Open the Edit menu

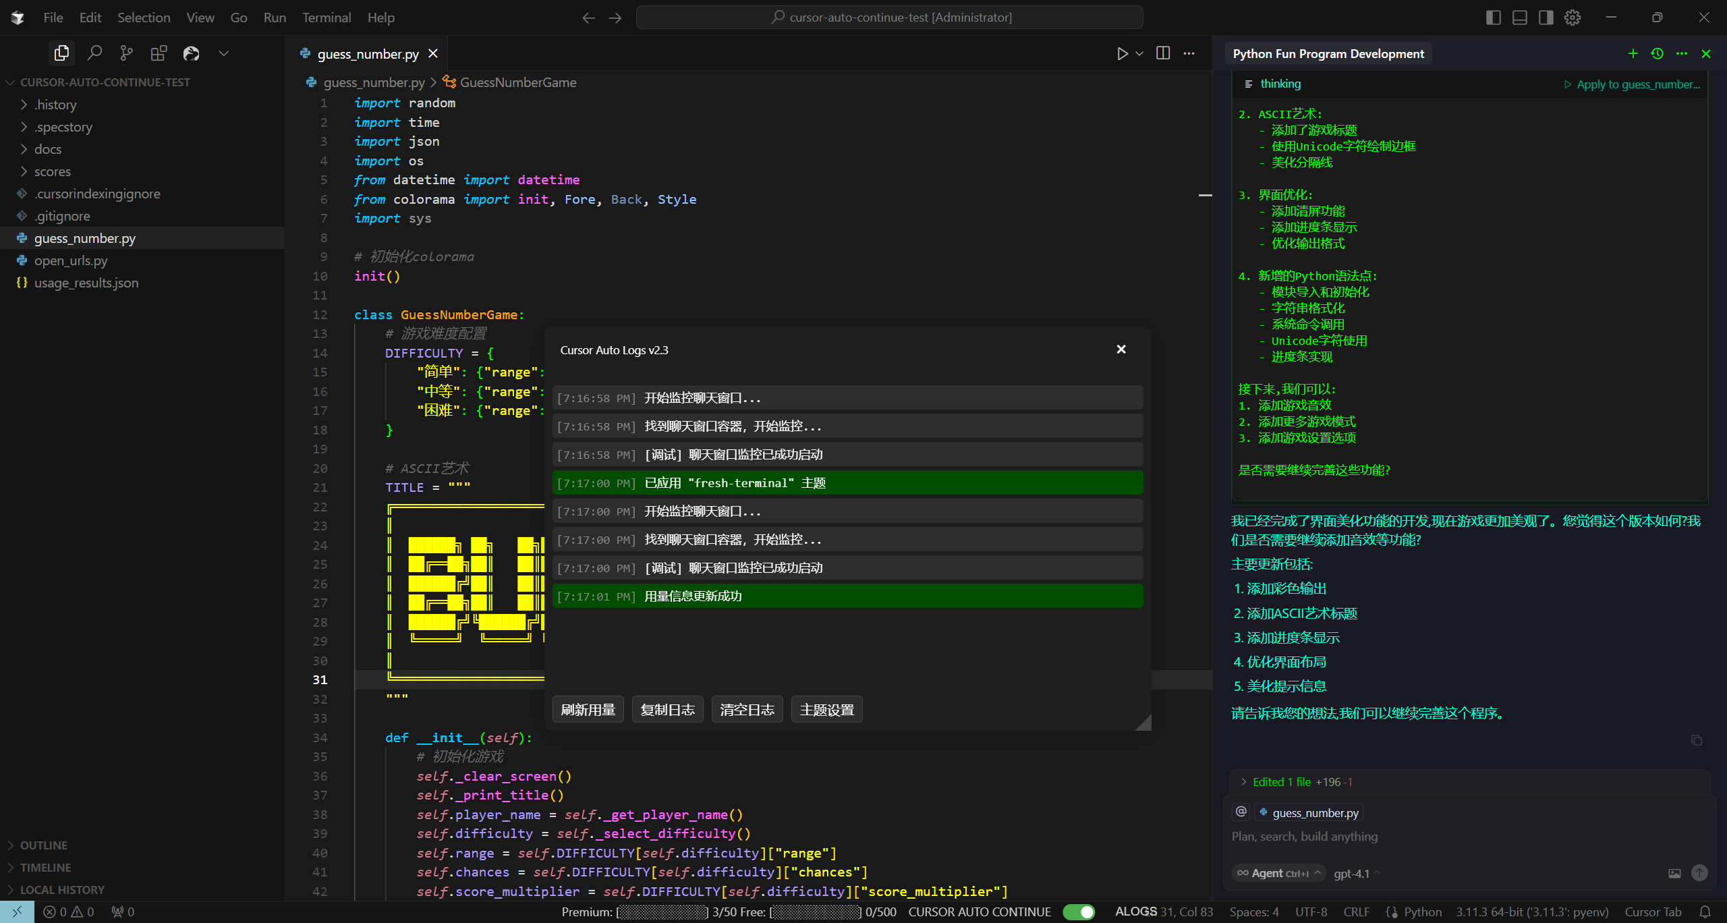[90, 18]
